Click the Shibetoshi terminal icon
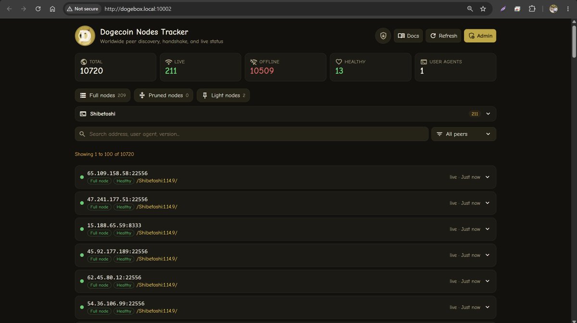The image size is (577, 323). point(83,114)
